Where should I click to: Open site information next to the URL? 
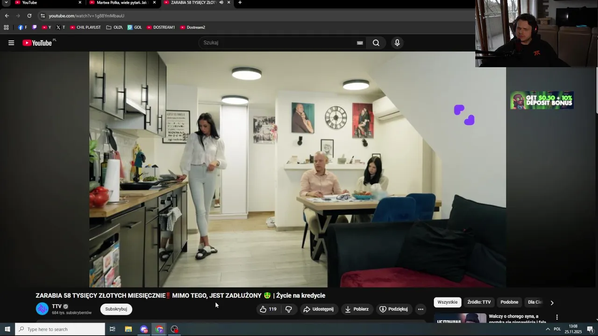coord(43,16)
